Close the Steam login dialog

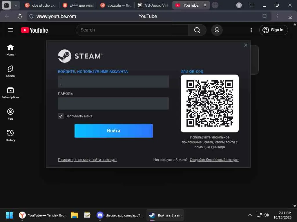click(245, 45)
